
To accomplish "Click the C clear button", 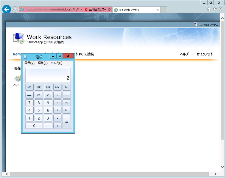I will [x=48, y=95].
